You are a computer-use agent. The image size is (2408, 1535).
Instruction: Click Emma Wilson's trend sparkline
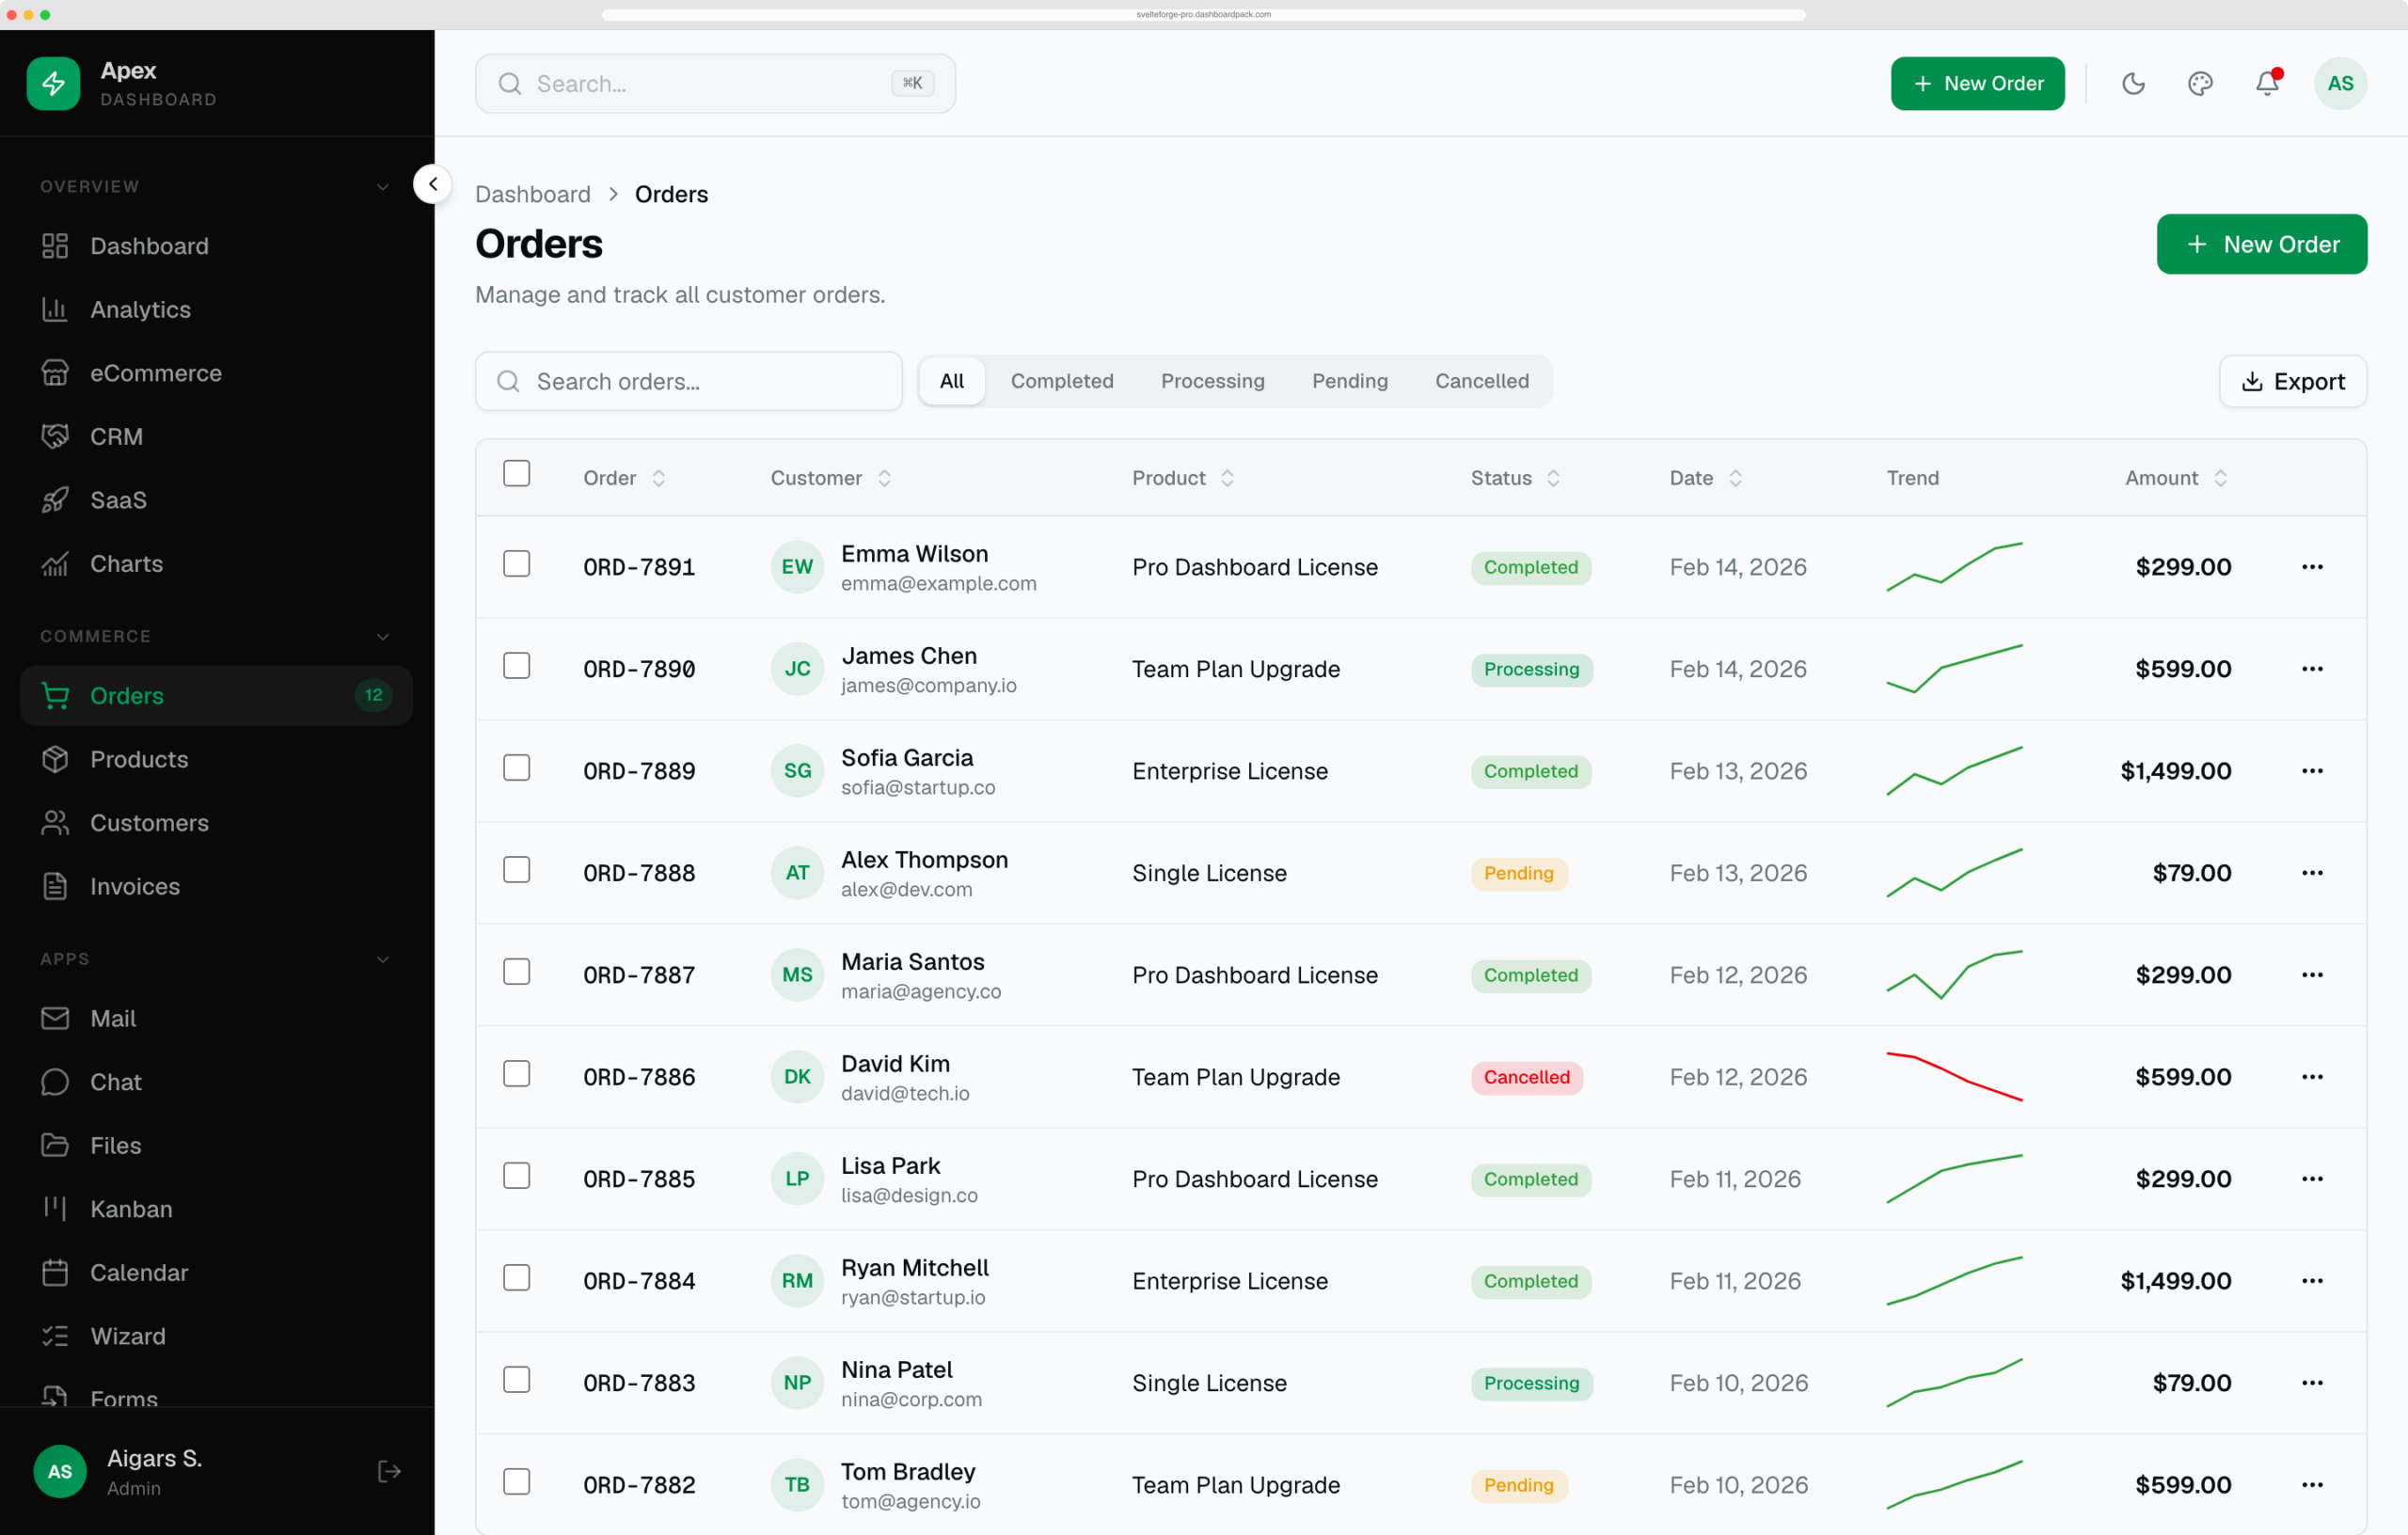1954,567
